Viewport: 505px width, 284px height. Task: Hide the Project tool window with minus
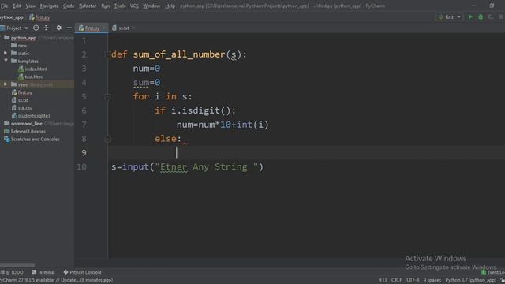pyautogui.click(x=69, y=28)
